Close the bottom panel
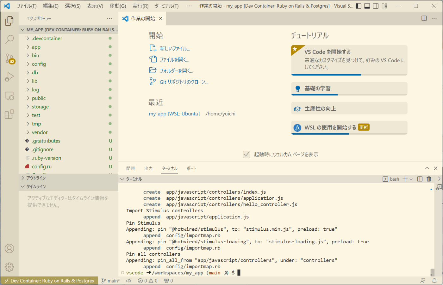This screenshot has width=443, height=285. [x=436, y=168]
